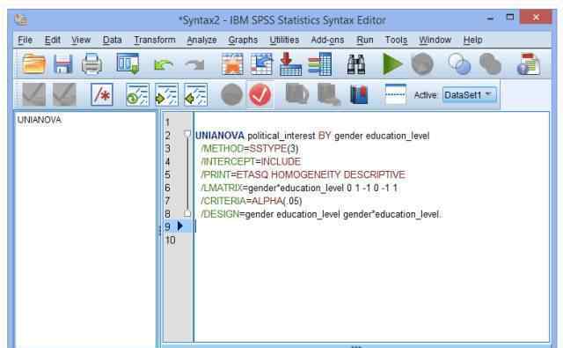
Task: Click the Syntax Help book icon
Action: point(359,95)
